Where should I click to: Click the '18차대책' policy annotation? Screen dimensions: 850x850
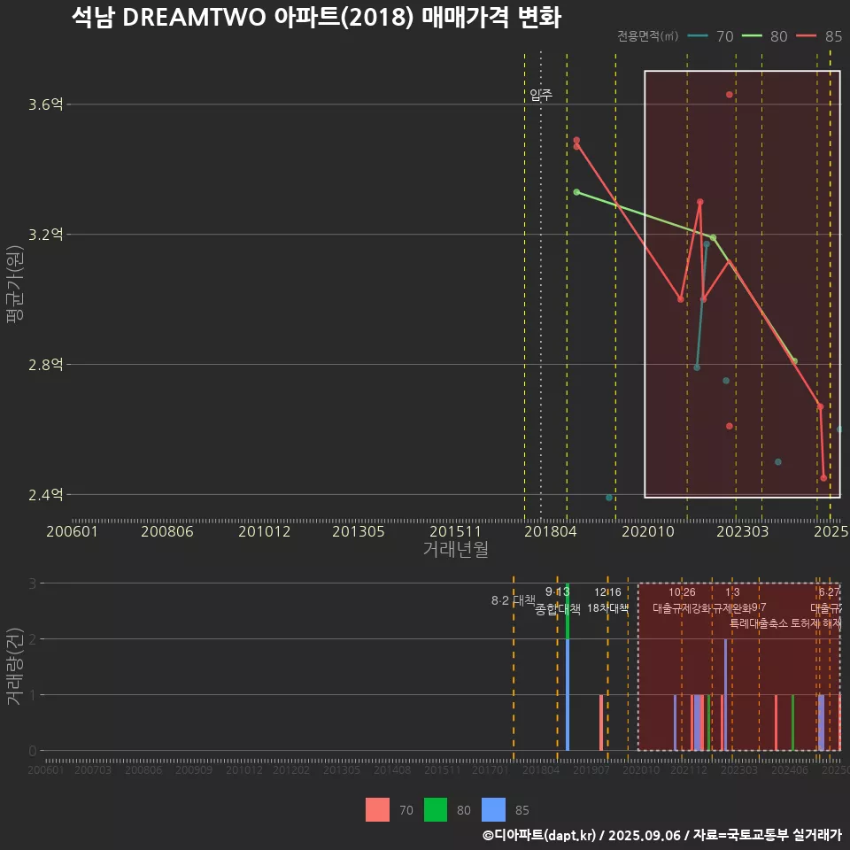[607, 608]
